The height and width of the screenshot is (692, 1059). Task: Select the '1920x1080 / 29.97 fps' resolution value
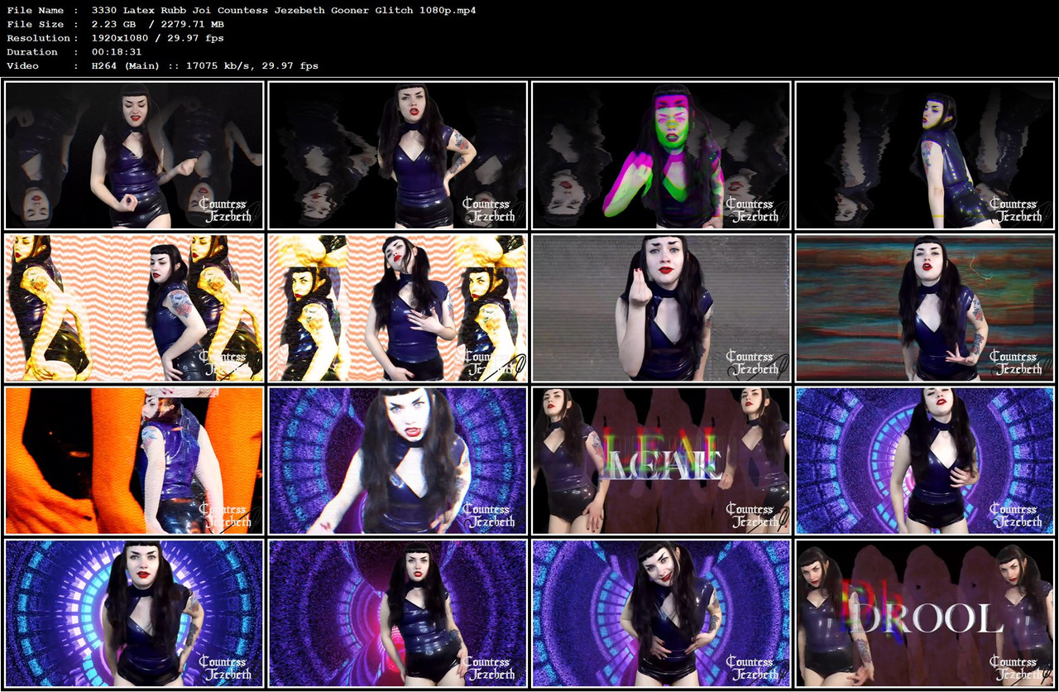[x=158, y=38]
